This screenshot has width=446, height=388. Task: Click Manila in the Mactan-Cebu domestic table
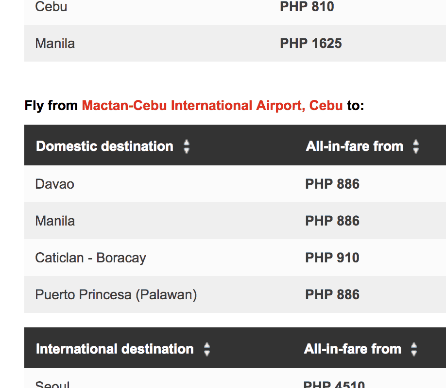(x=55, y=221)
